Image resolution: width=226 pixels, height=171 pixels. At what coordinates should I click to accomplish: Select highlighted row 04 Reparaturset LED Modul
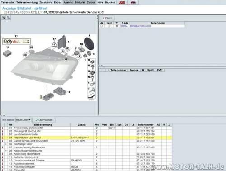tap(86, 138)
